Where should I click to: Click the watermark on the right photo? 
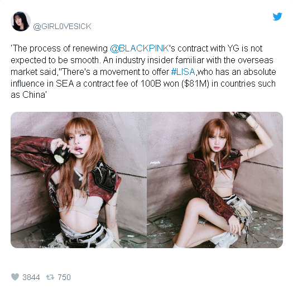(x=155, y=163)
